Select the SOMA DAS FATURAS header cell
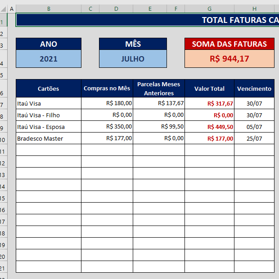279x279 pixels. click(229, 44)
